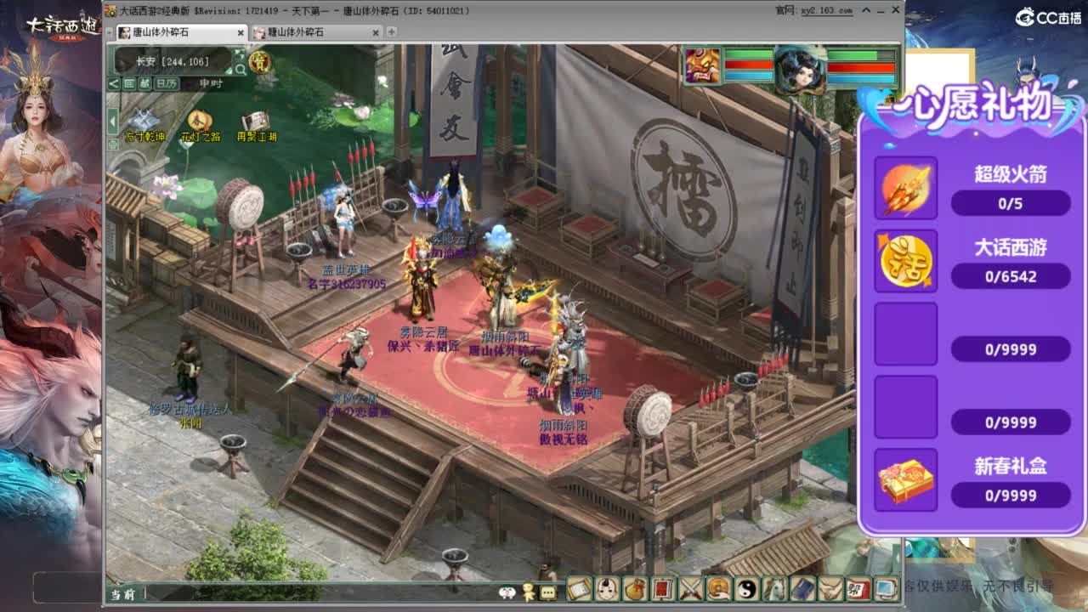Select the 当前 chat channel label
Image resolution: width=1088 pixels, height=612 pixels.
122,594
